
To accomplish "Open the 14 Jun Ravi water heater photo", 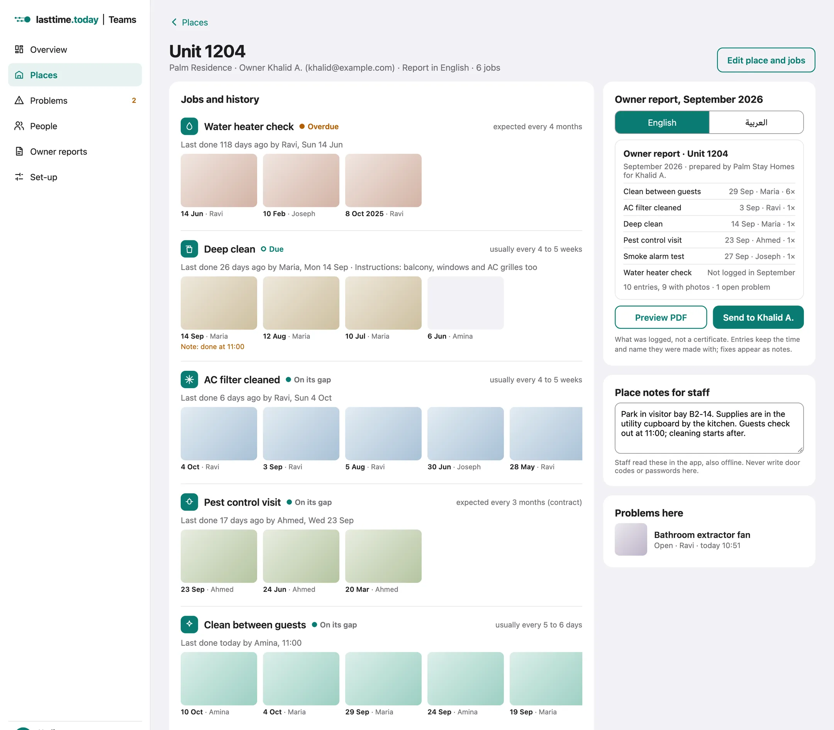I will pyautogui.click(x=219, y=180).
